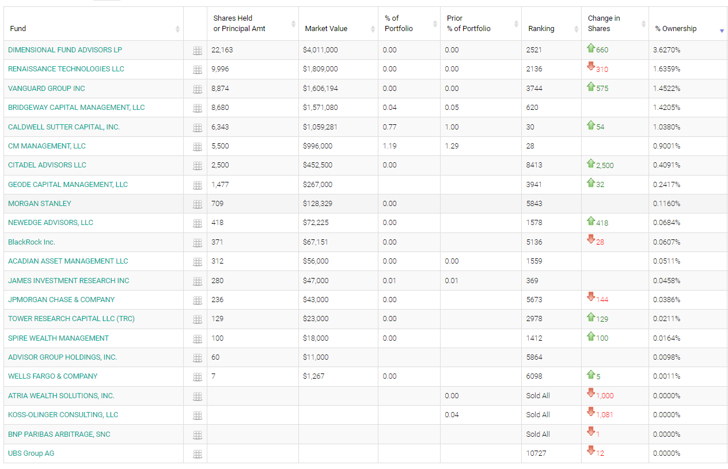
Task: Open grid icon for Wells Fargo row
Action: coord(198,377)
